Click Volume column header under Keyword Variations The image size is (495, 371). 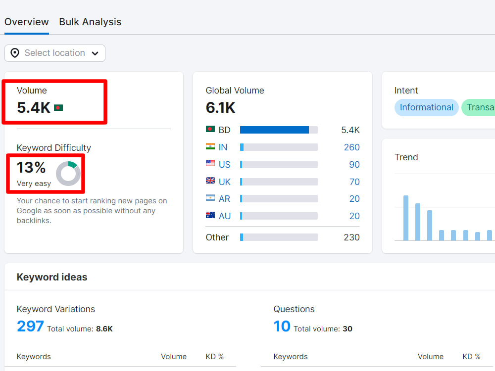pyautogui.click(x=174, y=357)
